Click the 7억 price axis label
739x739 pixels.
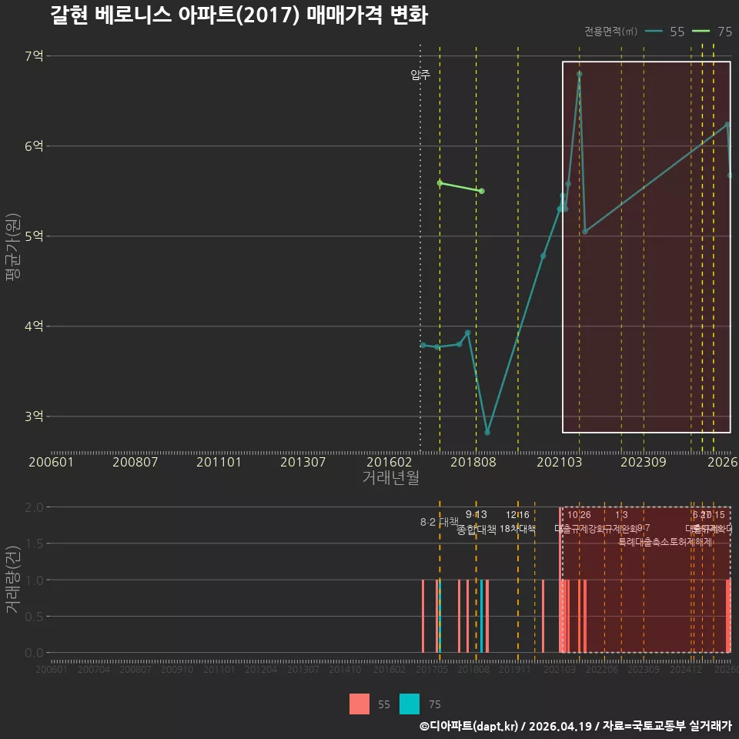34,56
